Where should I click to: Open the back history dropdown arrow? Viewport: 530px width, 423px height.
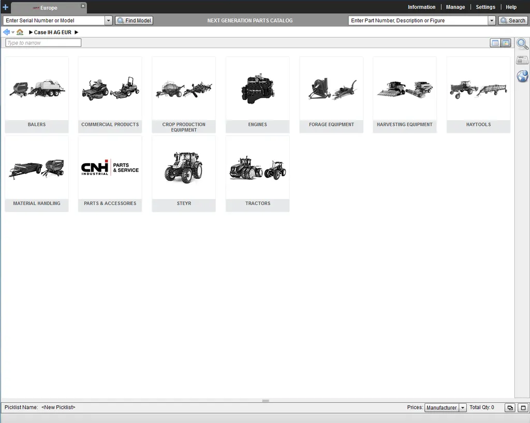(x=13, y=33)
